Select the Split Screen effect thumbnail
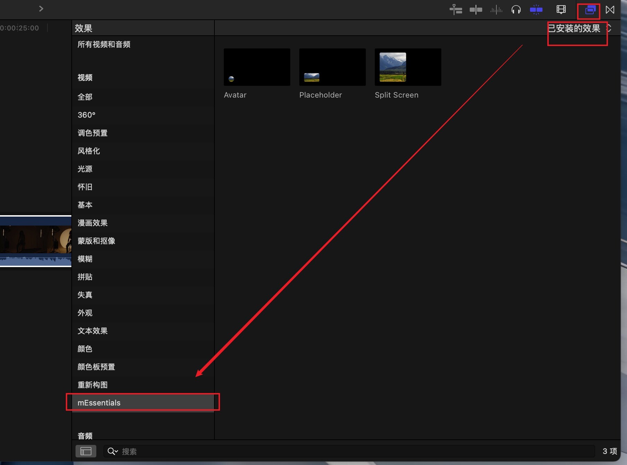Screen dimensions: 627x465 click(x=408, y=67)
